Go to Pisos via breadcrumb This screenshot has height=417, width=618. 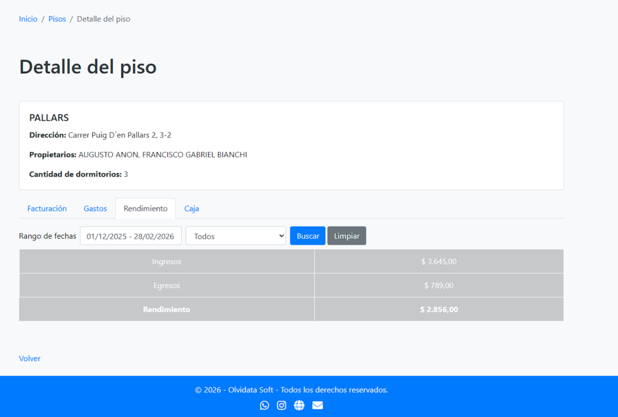(57, 19)
